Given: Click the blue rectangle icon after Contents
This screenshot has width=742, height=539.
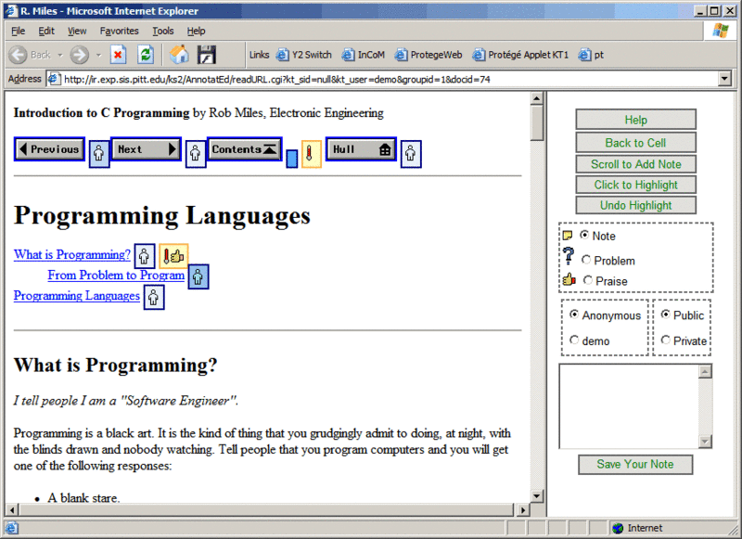Looking at the screenshot, I should coord(292,159).
